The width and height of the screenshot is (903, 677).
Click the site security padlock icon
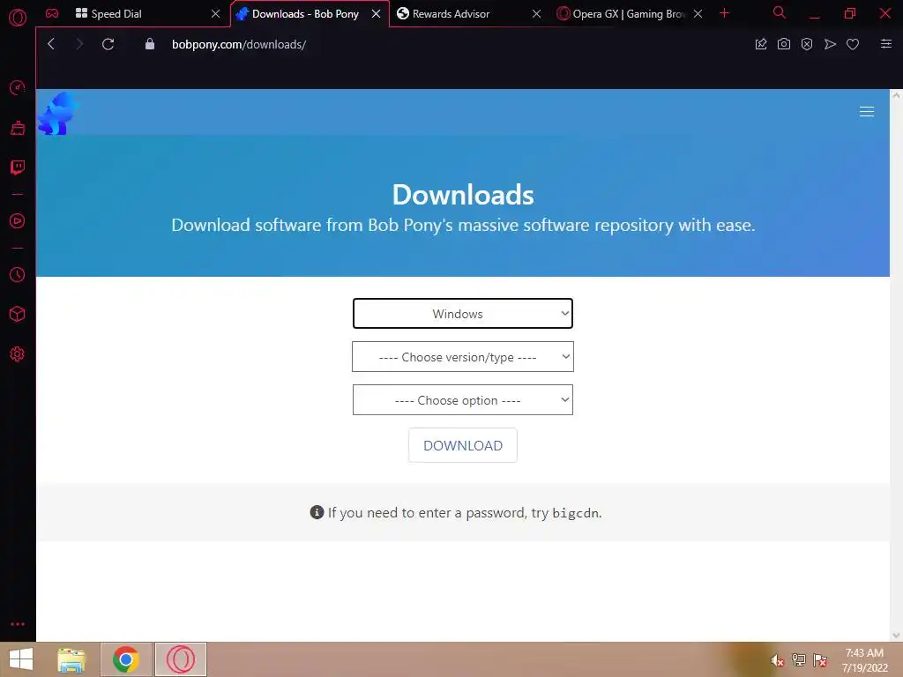click(x=150, y=44)
